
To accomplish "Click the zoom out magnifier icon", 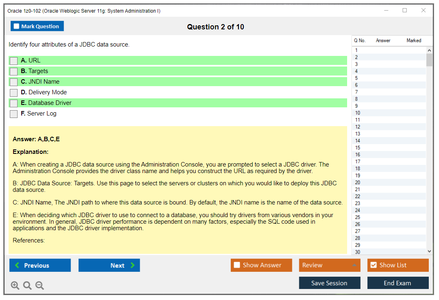I will pos(40,286).
